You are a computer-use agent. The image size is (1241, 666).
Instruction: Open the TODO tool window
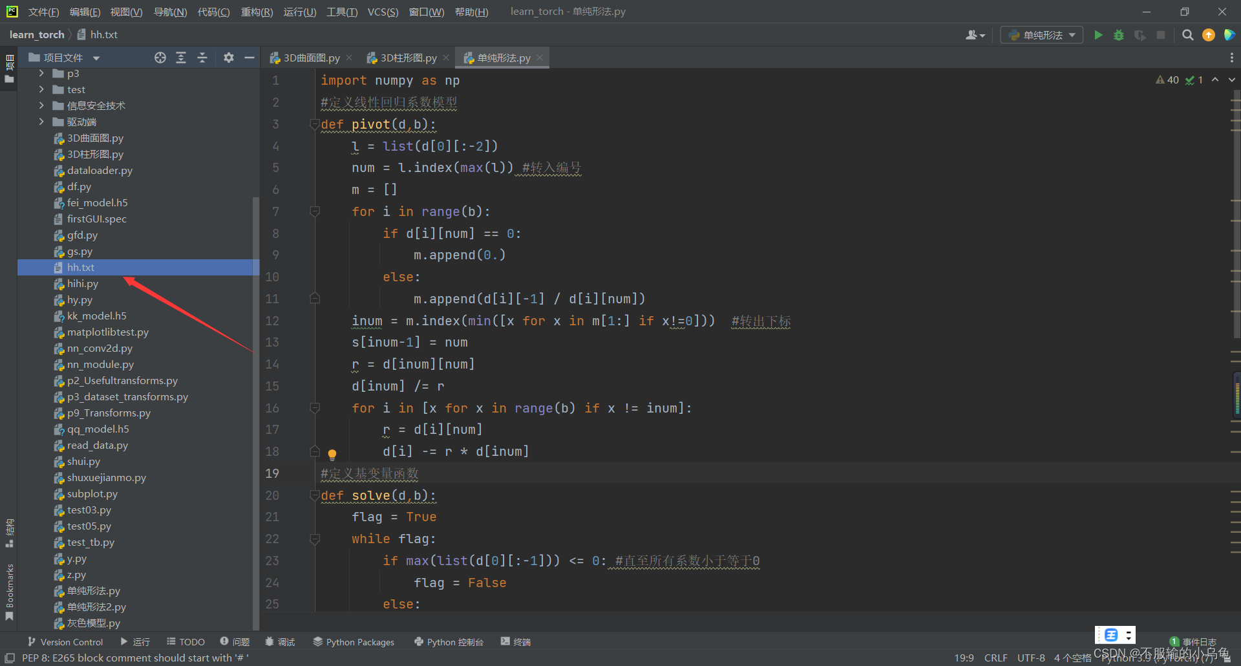[186, 641]
